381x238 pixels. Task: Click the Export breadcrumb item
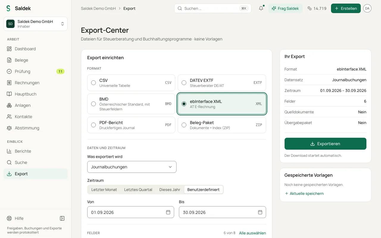[129, 8]
